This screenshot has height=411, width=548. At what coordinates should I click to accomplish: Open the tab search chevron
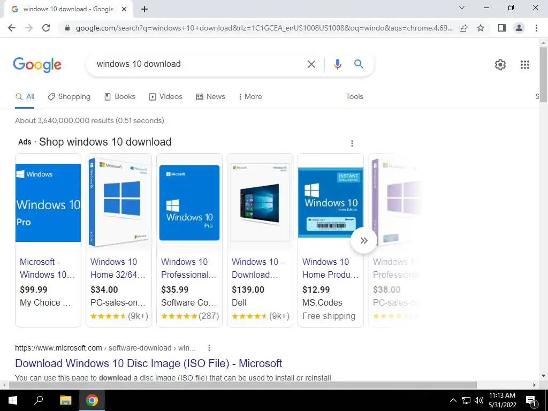click(462, 7)
